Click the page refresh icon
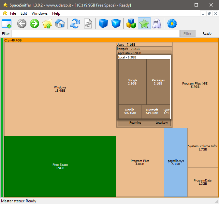This screenshot has height=204, width=219. coord(88,24)
